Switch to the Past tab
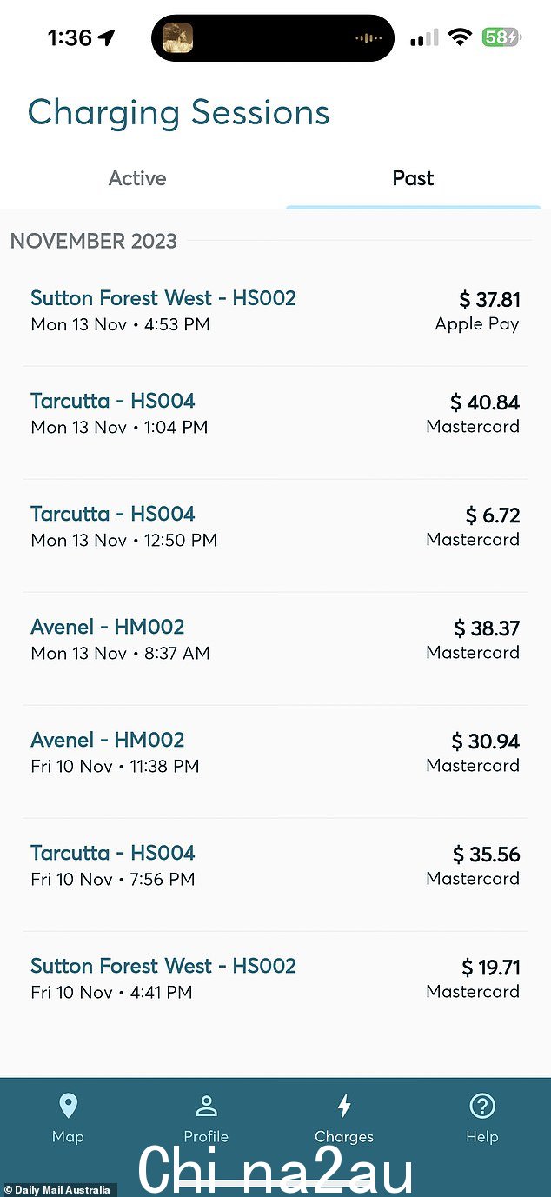 click(x=413, y=178)
